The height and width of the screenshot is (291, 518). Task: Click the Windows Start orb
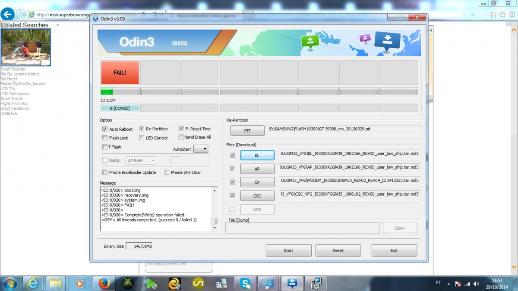(9, 283)
